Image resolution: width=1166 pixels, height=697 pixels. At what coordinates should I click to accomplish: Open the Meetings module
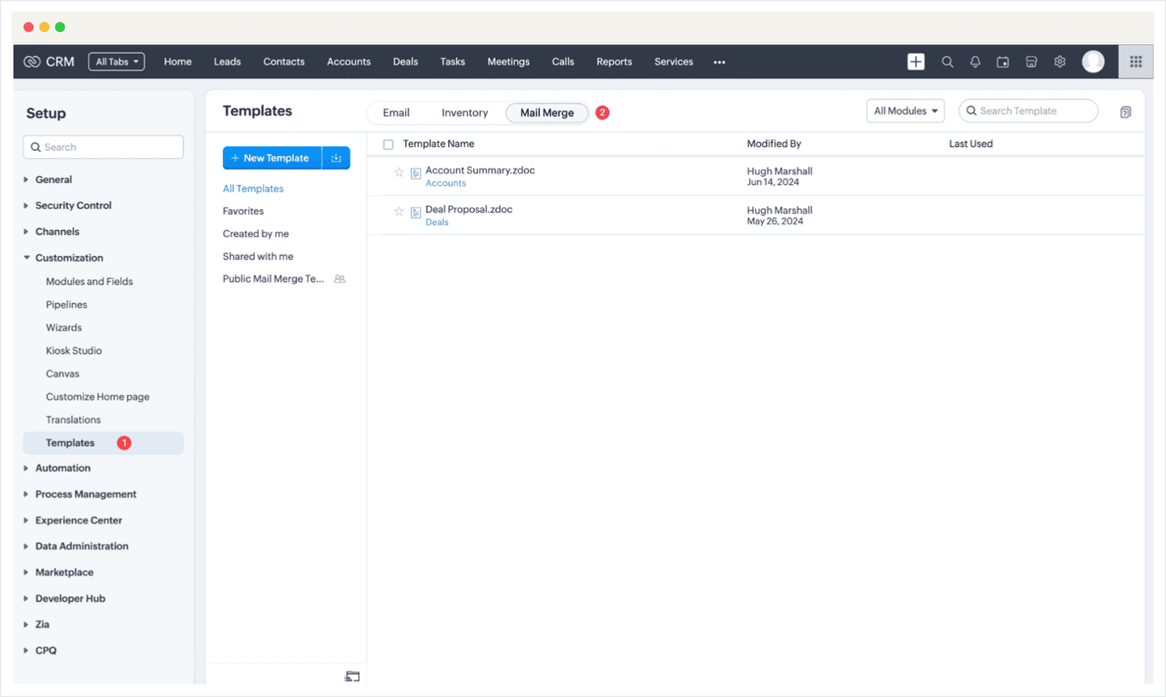coord(509,62)
